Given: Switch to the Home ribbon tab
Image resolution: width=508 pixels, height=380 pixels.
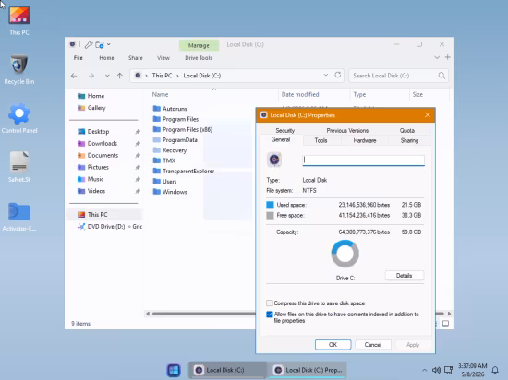Looking at the screenshot, I should (106, 58).
